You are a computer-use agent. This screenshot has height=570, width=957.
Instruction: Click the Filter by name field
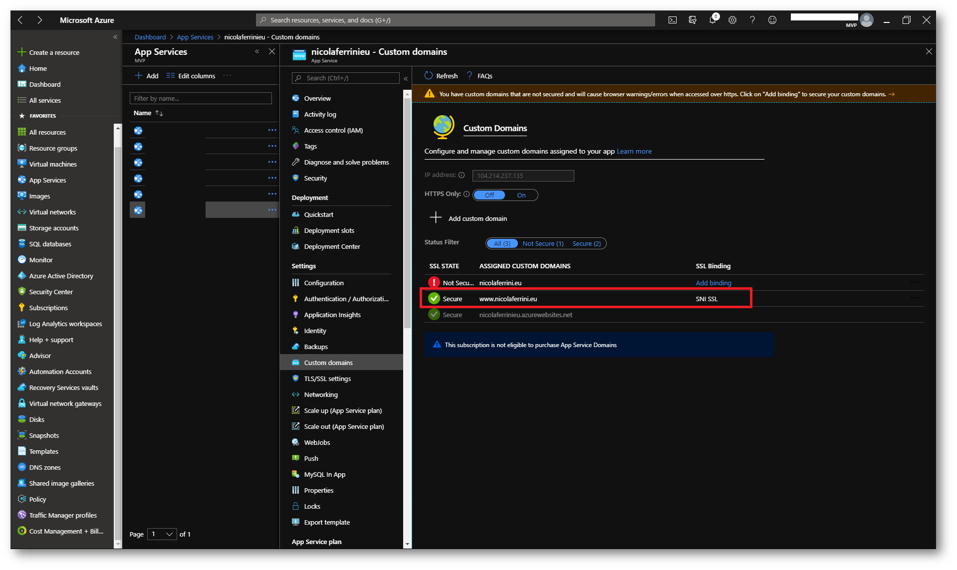(x=201, y=98)
